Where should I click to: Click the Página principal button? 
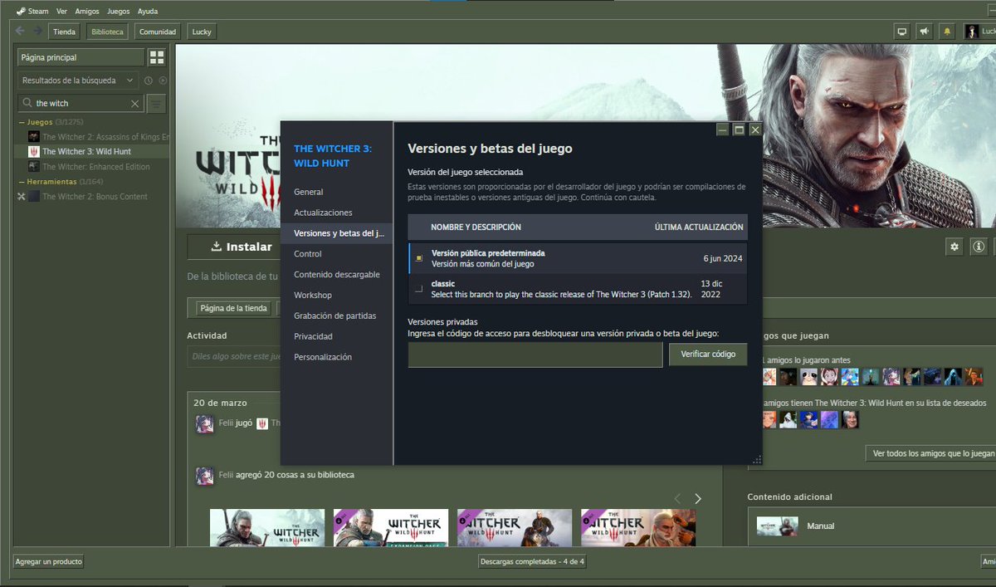pyautogui.click(x=81, y=57)
